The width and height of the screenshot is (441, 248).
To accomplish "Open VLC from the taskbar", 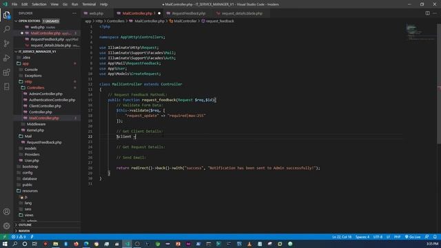I will pyautogui.click(x=249, y=244).
